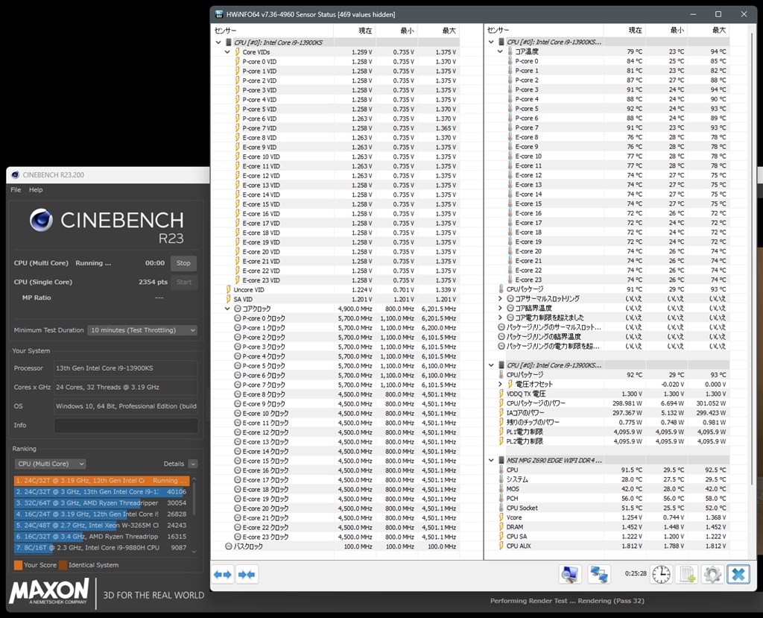Select Intel Xeon W-3265M ranking row
763x618 pixels.
click(101, 526)
